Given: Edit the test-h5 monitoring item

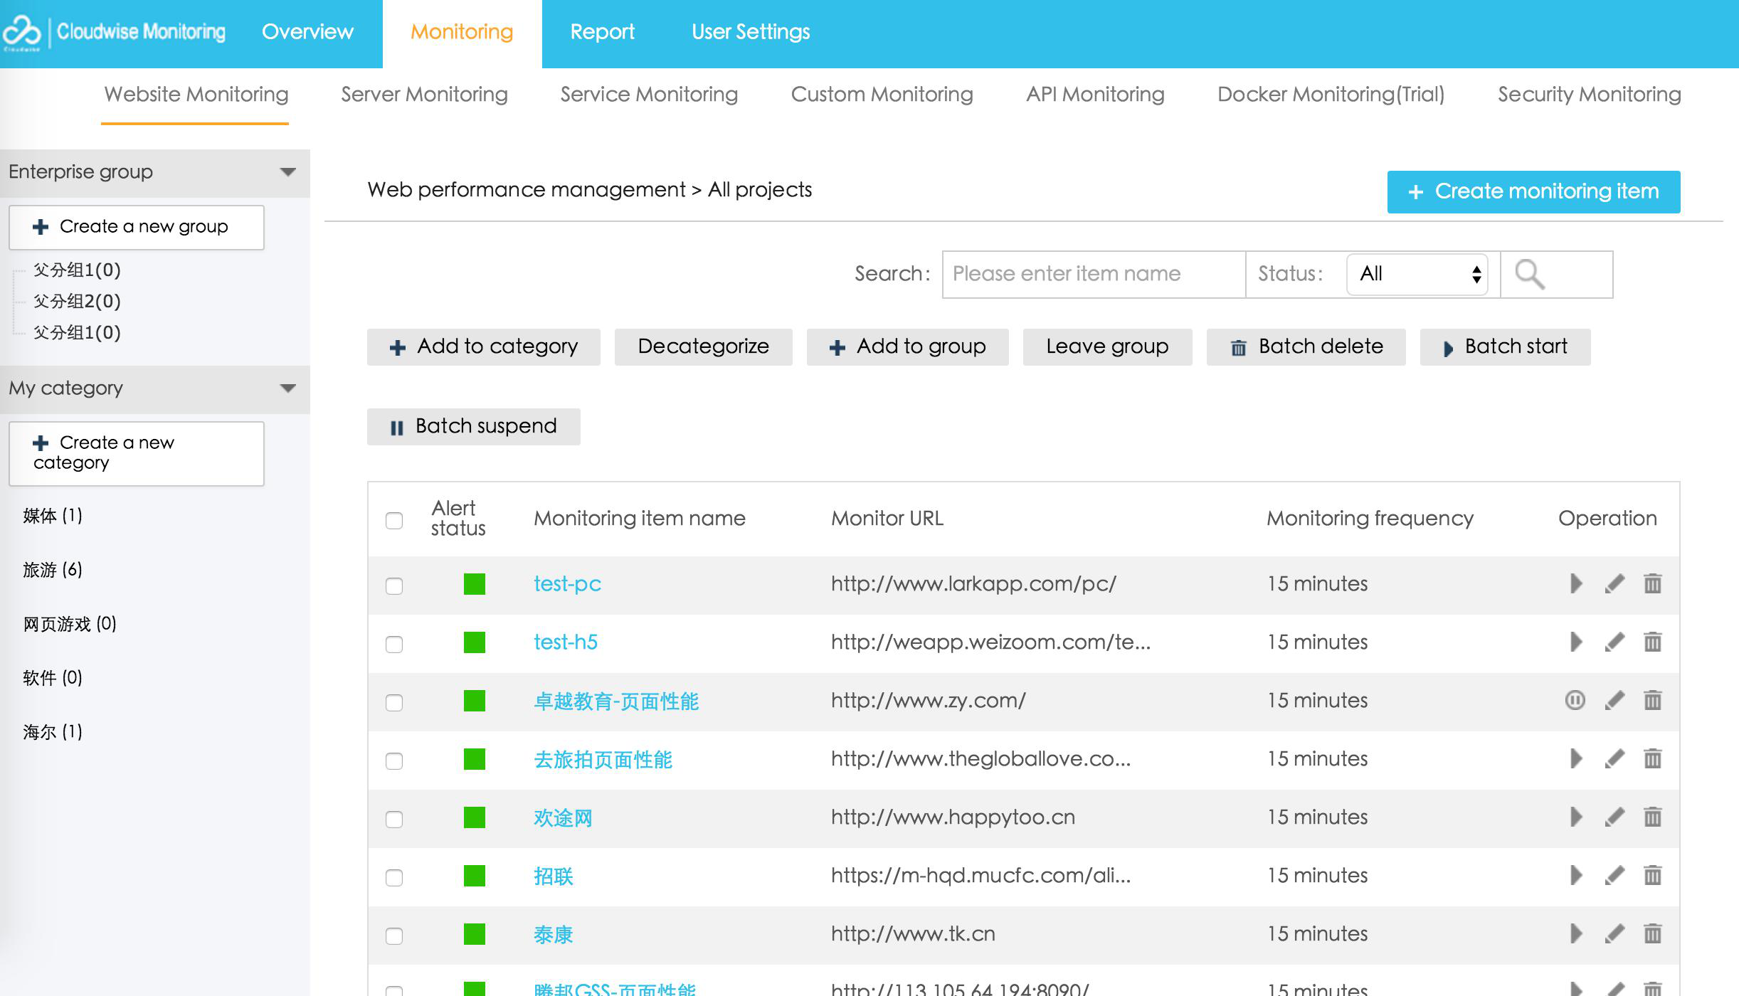Looking at the screenshot, I should (x=1614, y=642).
